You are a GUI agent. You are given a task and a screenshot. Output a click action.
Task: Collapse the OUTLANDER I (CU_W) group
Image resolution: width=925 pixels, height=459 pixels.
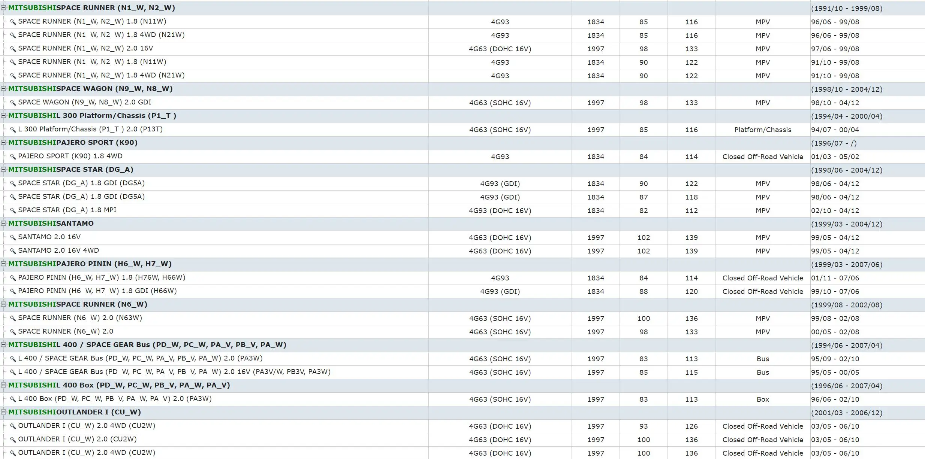pos(3,412)
